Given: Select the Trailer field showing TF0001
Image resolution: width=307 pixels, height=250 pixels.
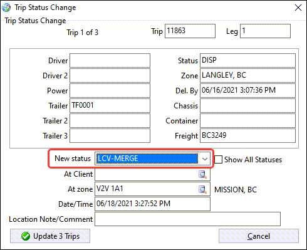Looking at the screenshot, I should (110, 106).
